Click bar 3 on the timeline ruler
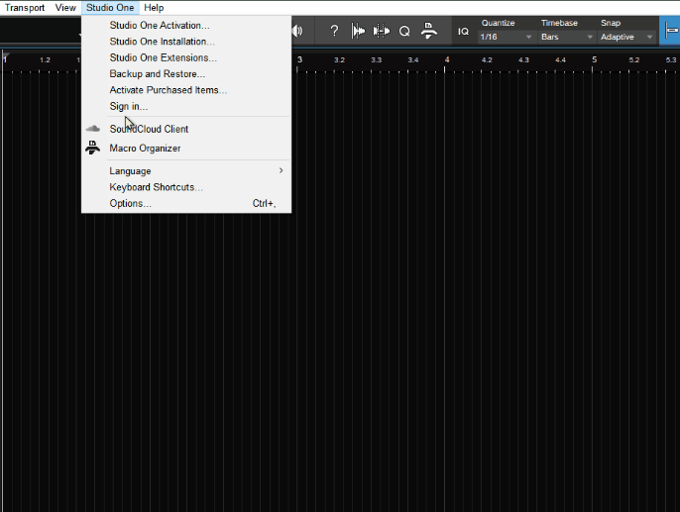 coord(299,59)
